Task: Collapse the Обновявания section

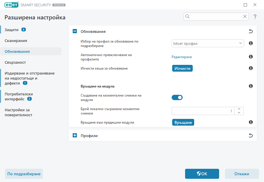Action: click(x=75, y=31)
